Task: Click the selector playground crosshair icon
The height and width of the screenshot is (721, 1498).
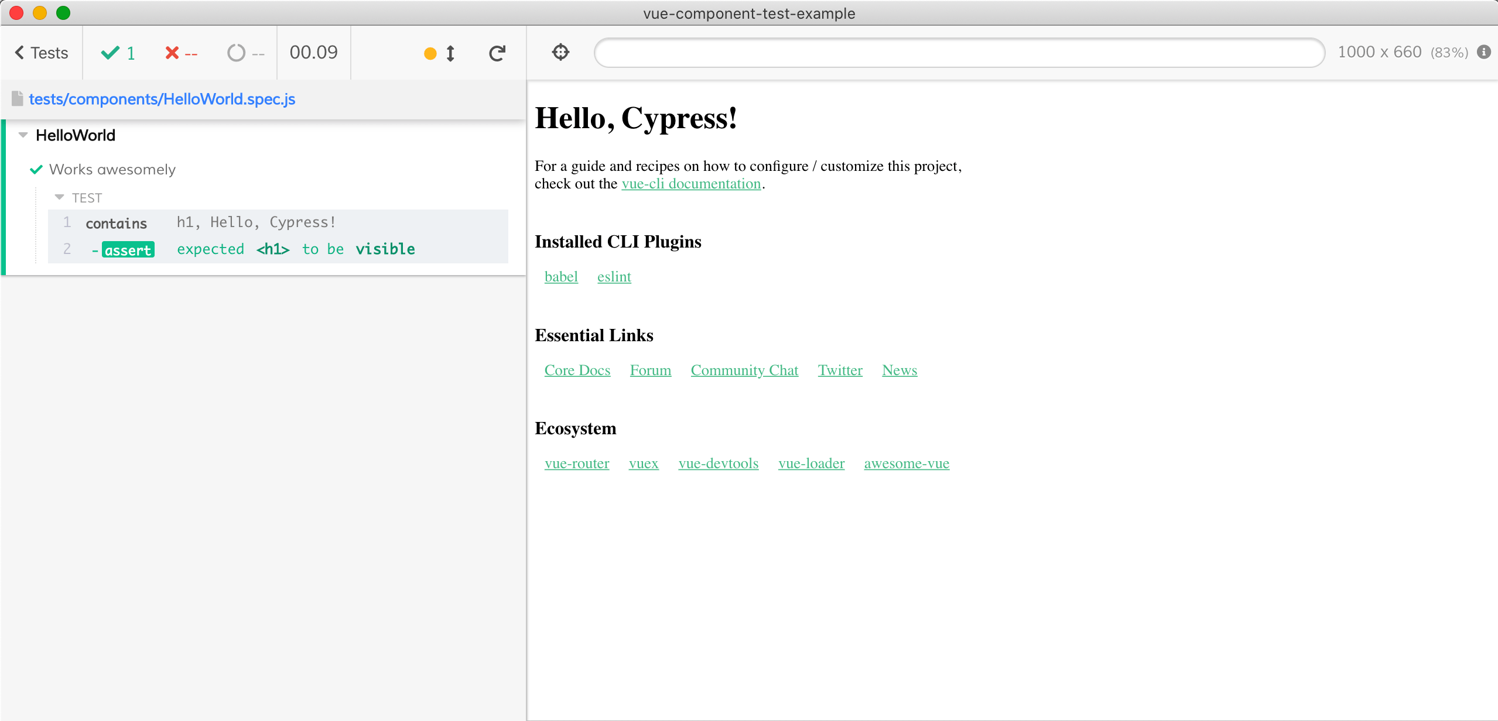Action: 560,52
